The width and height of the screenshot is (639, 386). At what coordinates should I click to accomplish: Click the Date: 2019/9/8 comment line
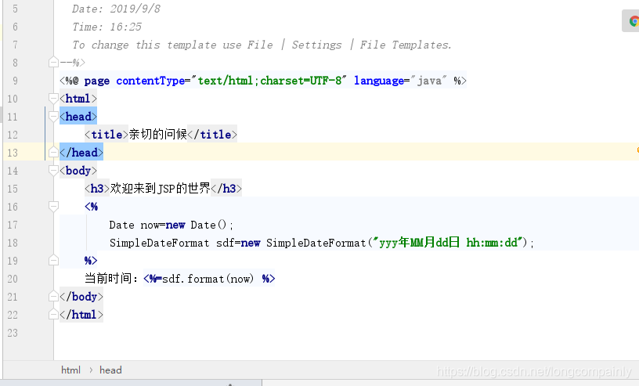coord(116,9)
